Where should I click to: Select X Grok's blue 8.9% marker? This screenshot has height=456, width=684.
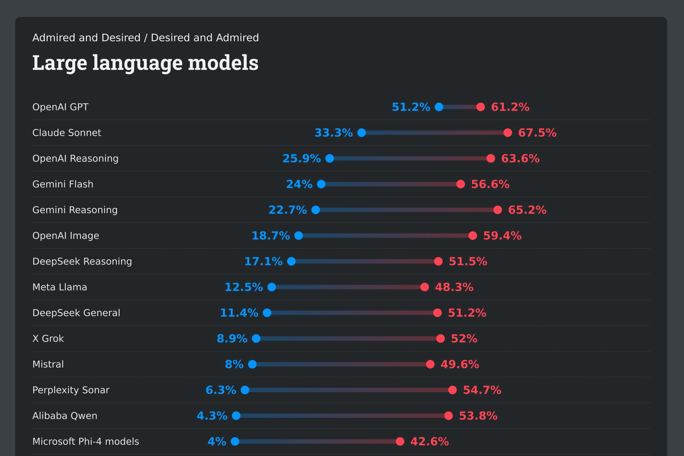(x=256, y=338)
